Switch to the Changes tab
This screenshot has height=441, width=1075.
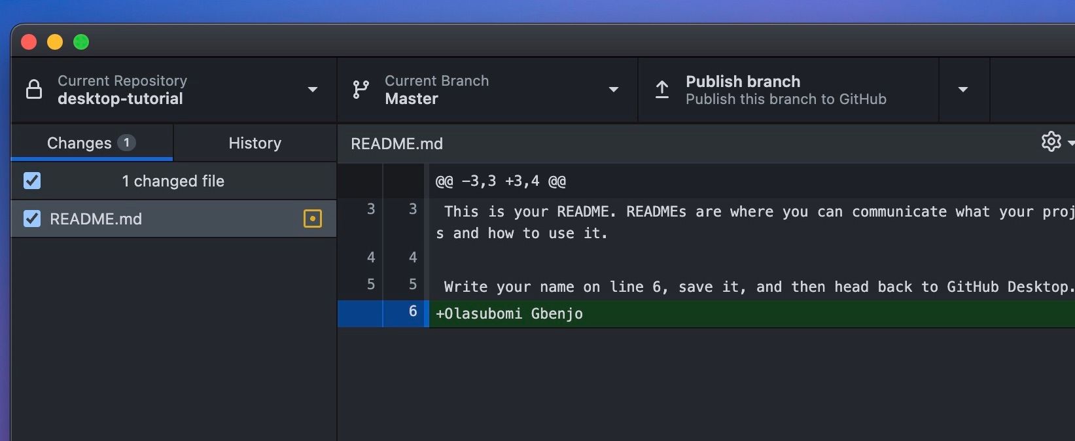click(92, 143)
